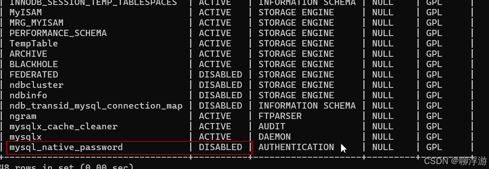Viewport: 489px width, 169px height.
Task: Select the ngram plugin name
Action: [23, 117]
